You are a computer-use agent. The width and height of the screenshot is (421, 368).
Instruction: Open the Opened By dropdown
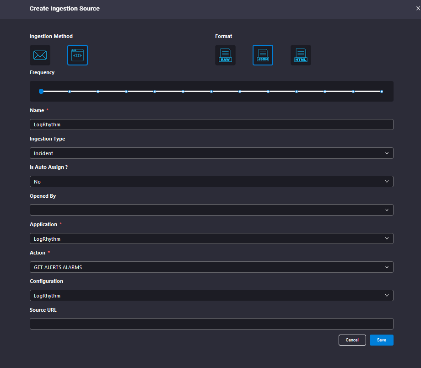tap(211, 210)
